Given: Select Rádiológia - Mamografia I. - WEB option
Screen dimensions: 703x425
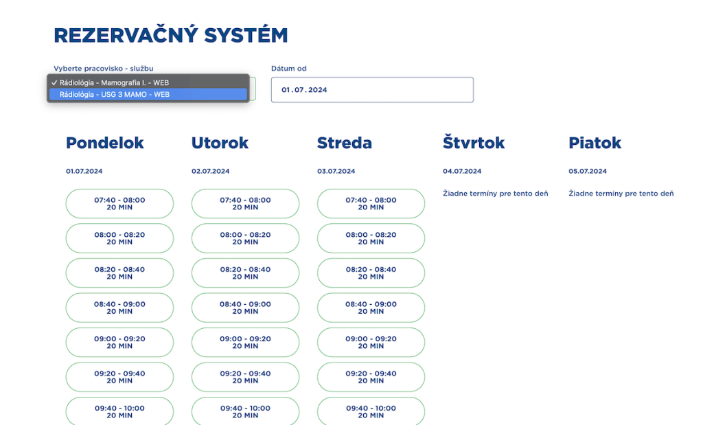Looking at the screenshot, I should pos(148,82).
